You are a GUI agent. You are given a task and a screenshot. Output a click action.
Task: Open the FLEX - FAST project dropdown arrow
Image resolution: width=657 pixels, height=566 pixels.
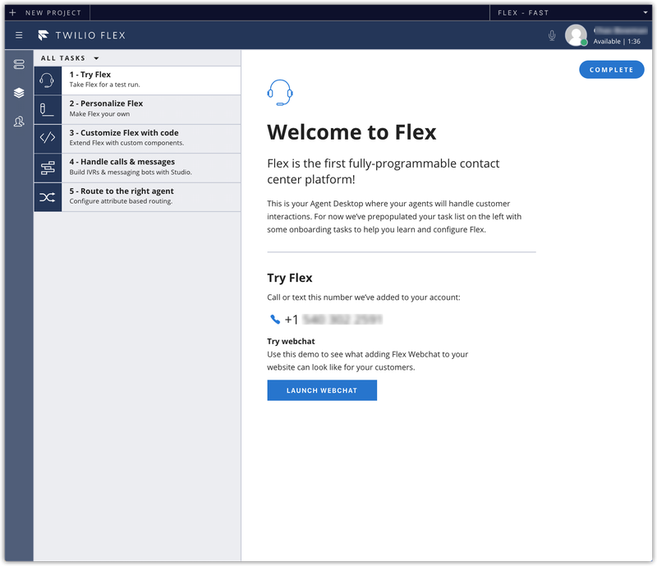point(646,12)
